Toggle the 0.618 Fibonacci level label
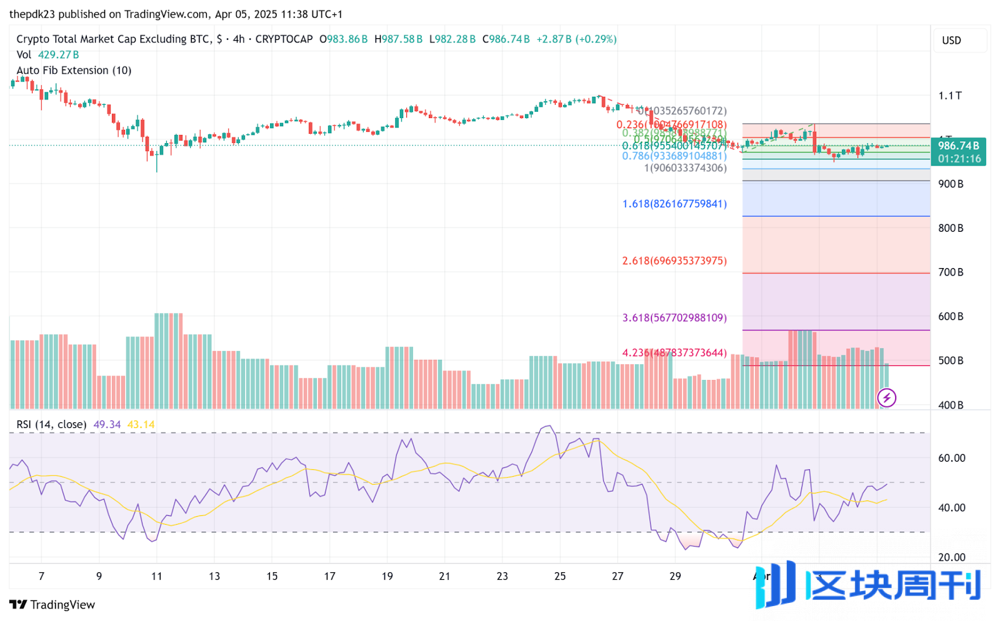 pyautogui.click(x=672, y=145)
